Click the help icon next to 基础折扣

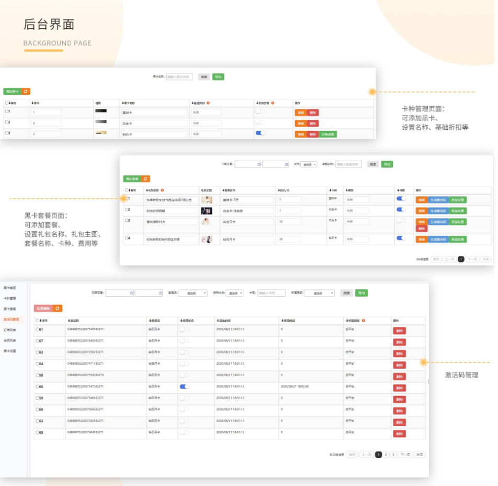[x=208, y=103]
